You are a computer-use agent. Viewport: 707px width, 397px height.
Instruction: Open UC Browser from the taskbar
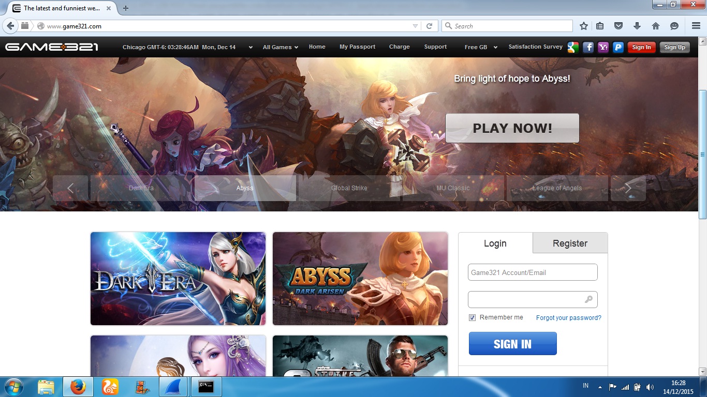pyautogui.click(x=110, y=387)
